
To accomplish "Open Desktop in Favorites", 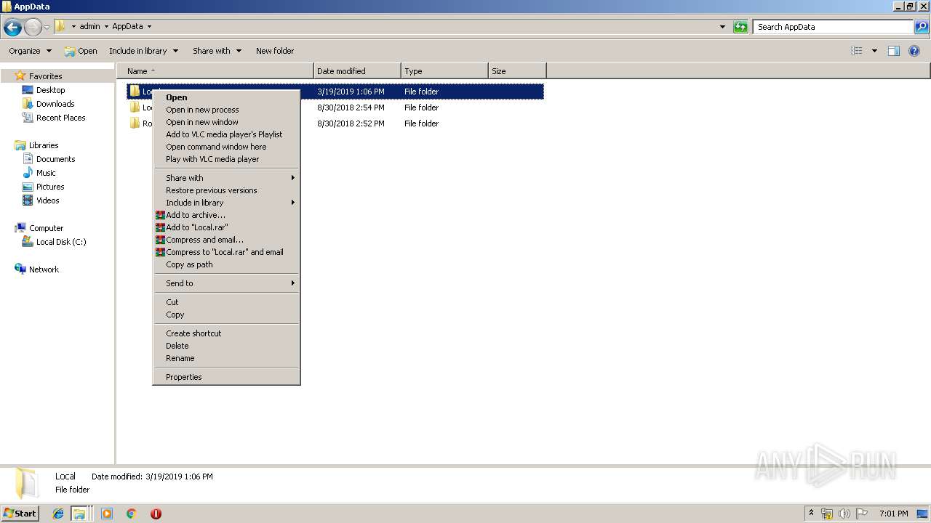I will [x=50, y=90].
